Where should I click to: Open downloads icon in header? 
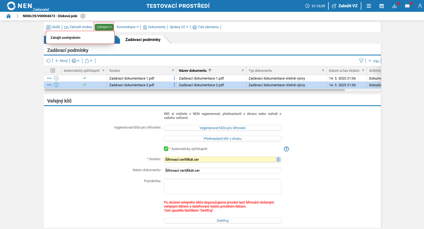(395, 6)
